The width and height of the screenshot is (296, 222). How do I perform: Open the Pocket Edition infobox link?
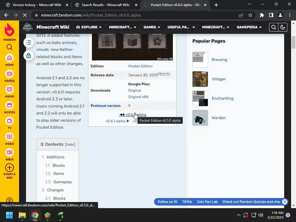pos(140,66)
